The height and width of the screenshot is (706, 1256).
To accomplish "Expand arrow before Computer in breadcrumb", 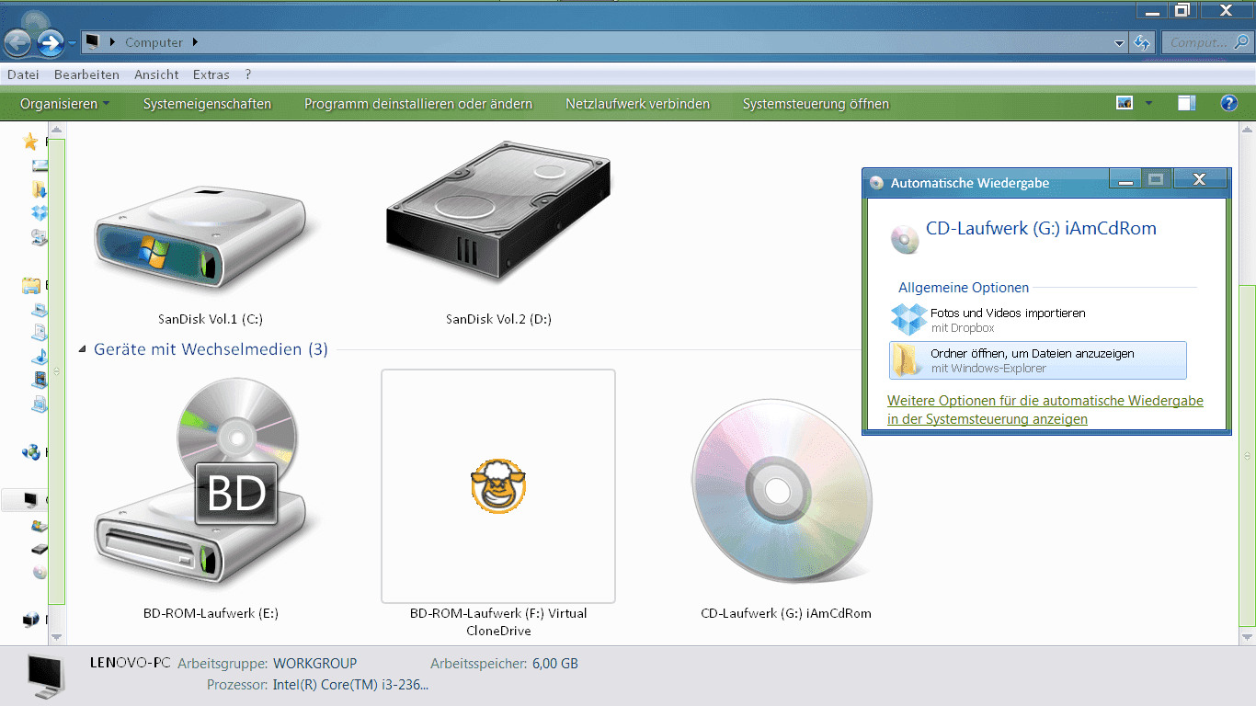I will coord(113,42).
